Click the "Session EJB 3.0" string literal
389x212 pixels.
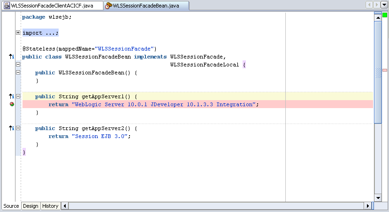coord(99,136)
